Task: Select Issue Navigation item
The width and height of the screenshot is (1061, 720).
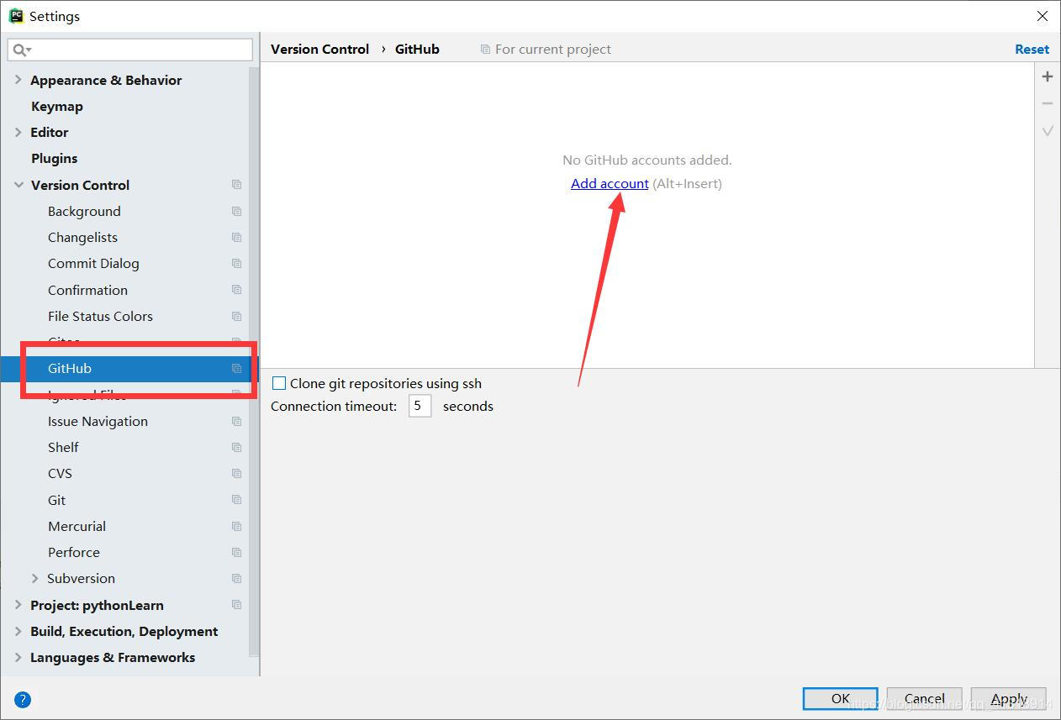Action: tap(98, 421)
